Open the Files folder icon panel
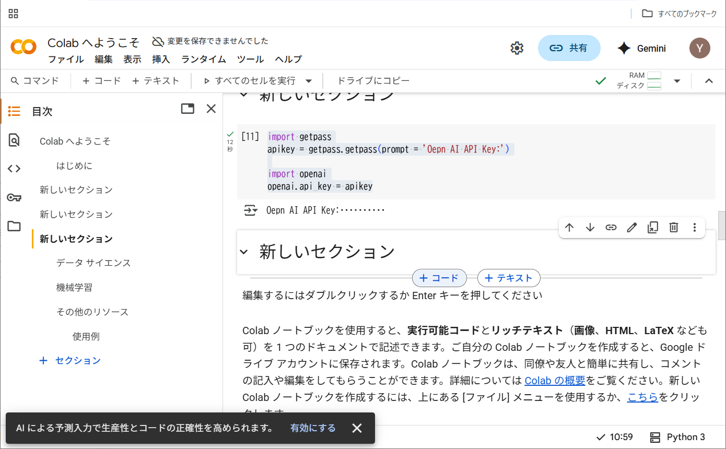The image size is (726, 449). pos(14,226)
